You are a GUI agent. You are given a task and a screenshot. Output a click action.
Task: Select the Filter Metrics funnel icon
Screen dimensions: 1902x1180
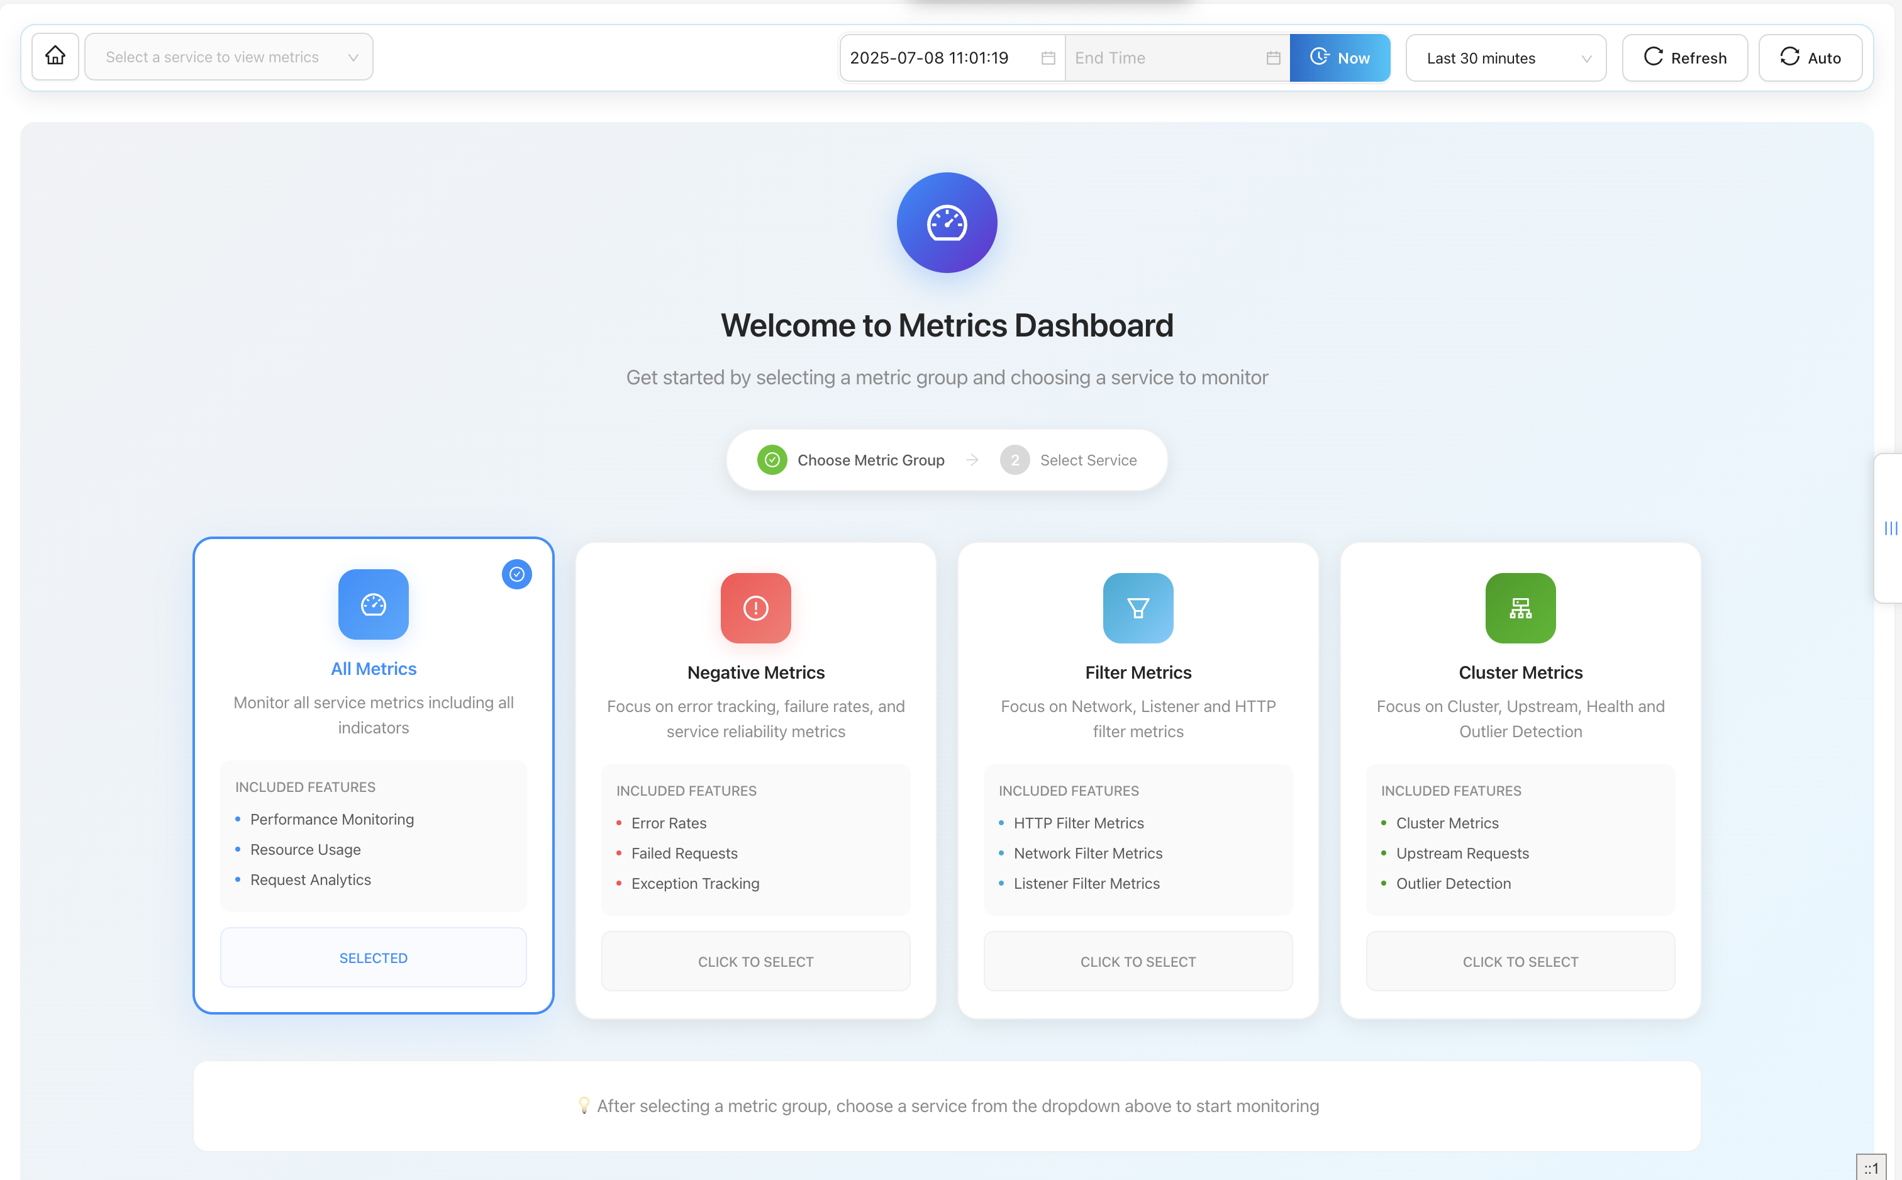[1137, 608]
